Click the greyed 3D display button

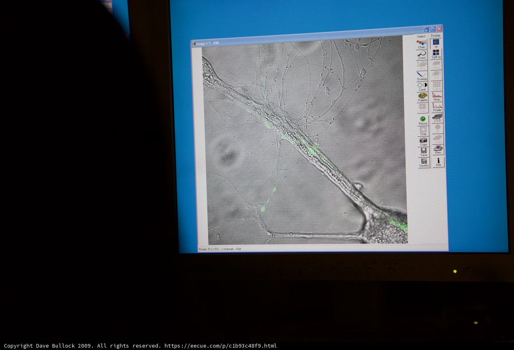[x=438, y=128]
